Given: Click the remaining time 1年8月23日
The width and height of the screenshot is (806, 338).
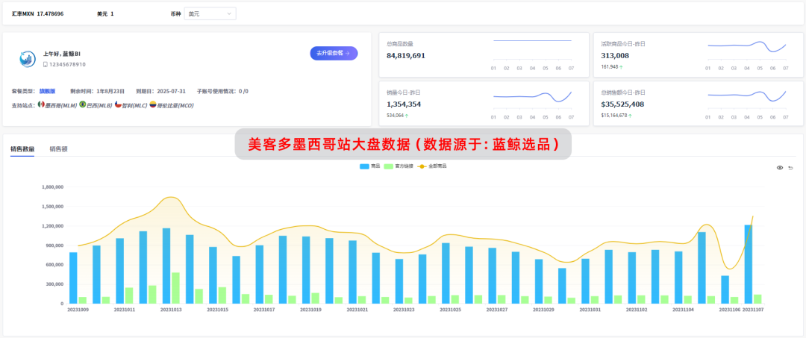Looking at the screenshot, I should (x=110, y=91).
